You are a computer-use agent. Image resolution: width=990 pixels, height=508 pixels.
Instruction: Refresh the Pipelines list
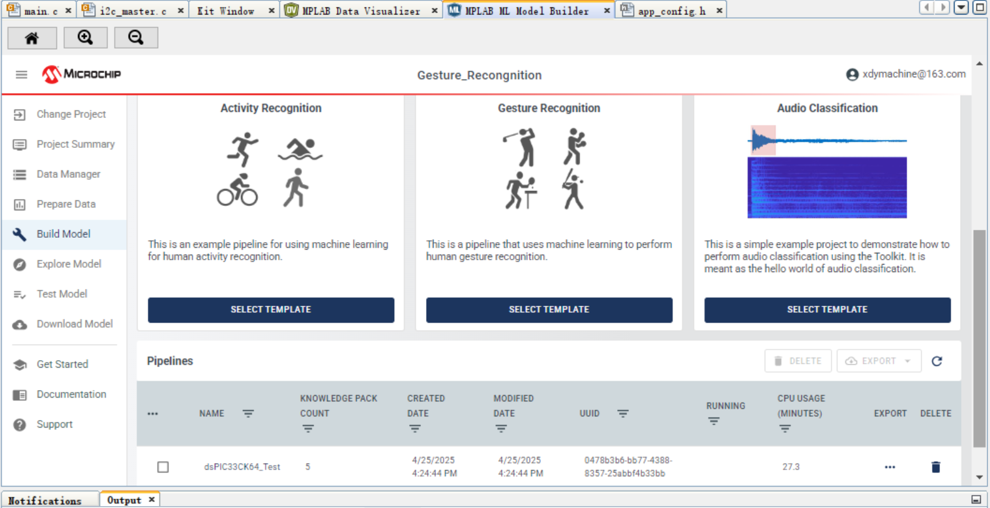pos(937,361)
